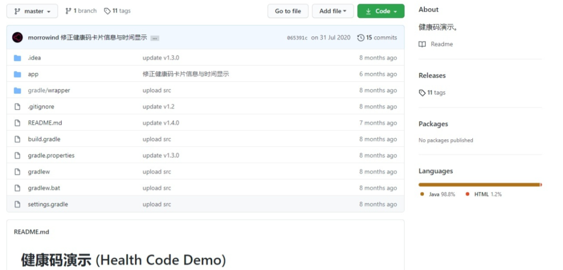Open the Releases heading link

(x=432, y=75)
